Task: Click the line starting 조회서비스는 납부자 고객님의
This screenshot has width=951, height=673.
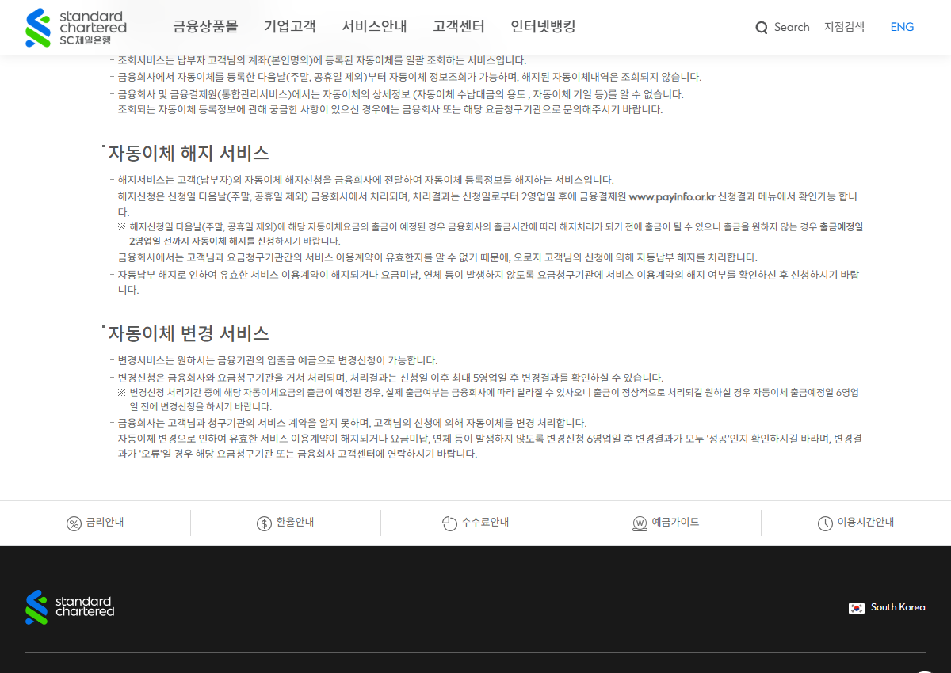Action: pyautogui.click(x=322, y=60)
